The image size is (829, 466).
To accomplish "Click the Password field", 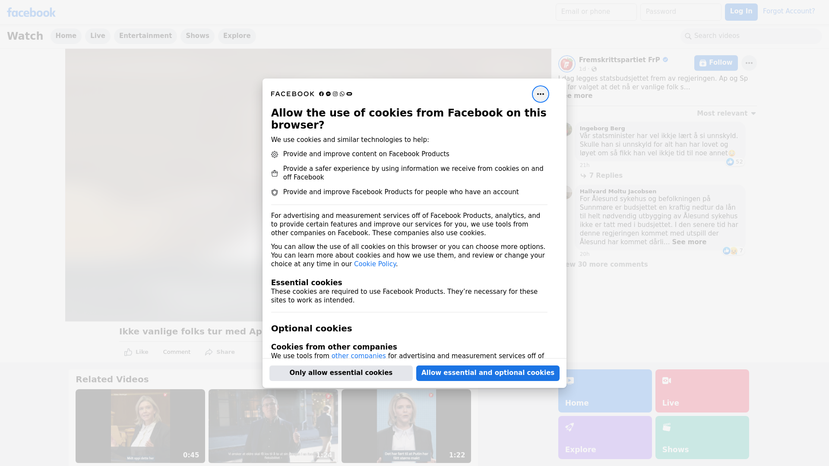I will (x=680, y=12).
